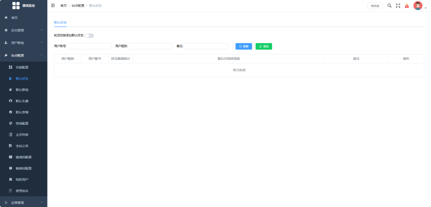Click the 用户昵称 table column header
Viewport: 431px width, 207px height.
click(x=68, y=59)
